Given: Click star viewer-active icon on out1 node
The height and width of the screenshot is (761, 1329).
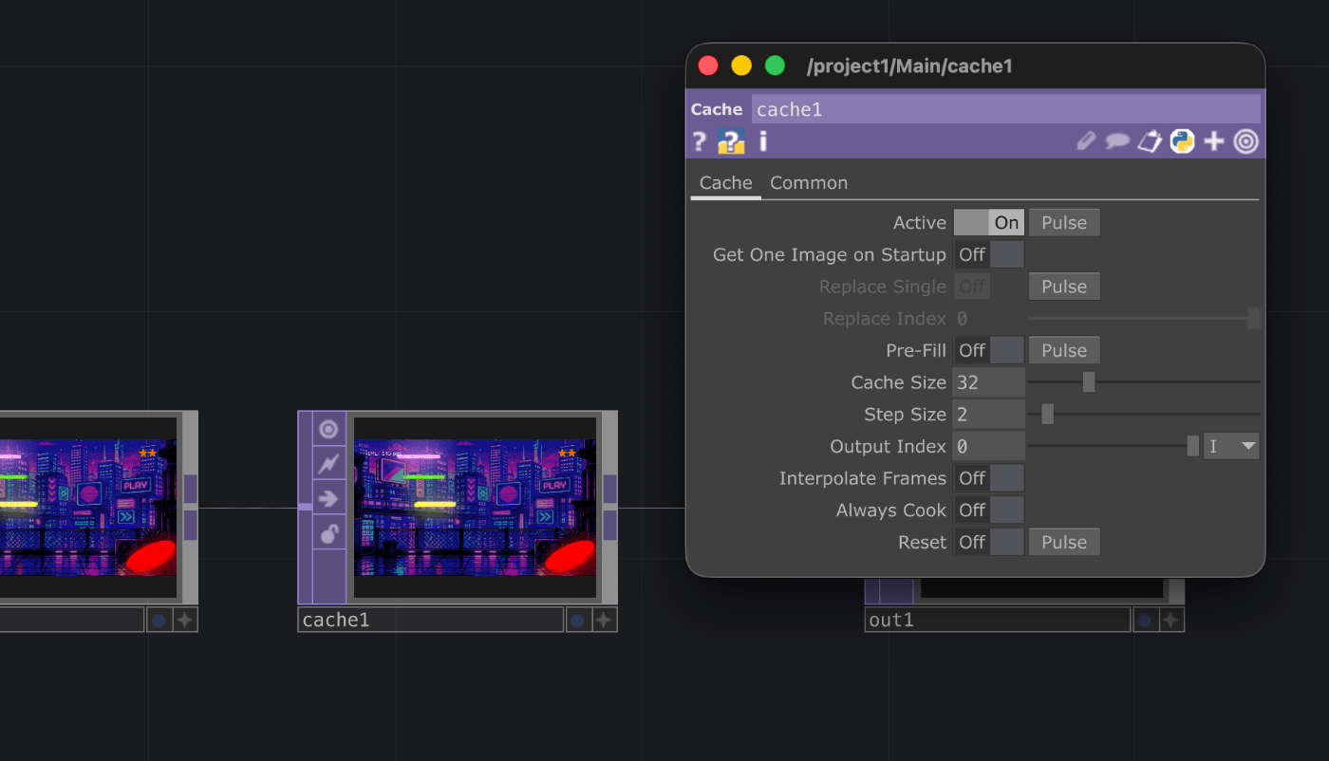Looking at the screenshot, I should pyautogui.click(x=1171, y=621).
